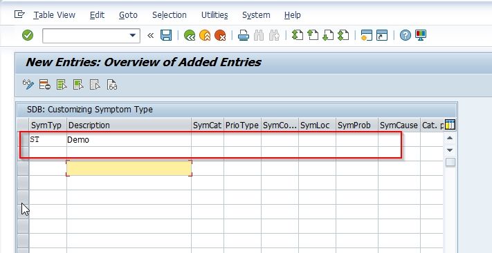492x253 pixels.
Task: Open the command field dropdown arrow
Action: 133,35
